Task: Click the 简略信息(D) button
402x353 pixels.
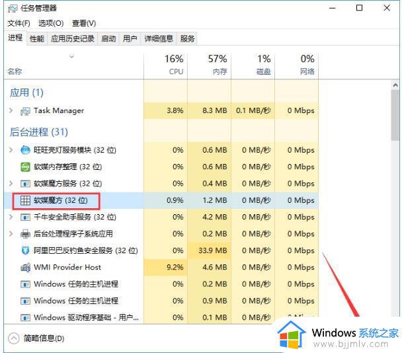Action: pos(44,338)
